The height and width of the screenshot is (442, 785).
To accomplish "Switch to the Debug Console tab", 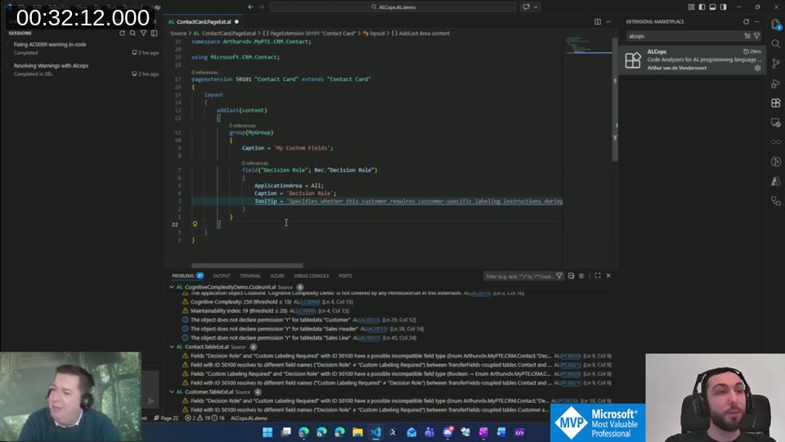I will pos(312,276).
